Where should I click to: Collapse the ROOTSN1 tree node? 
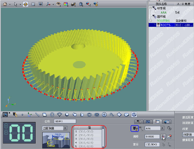point(151,21)
